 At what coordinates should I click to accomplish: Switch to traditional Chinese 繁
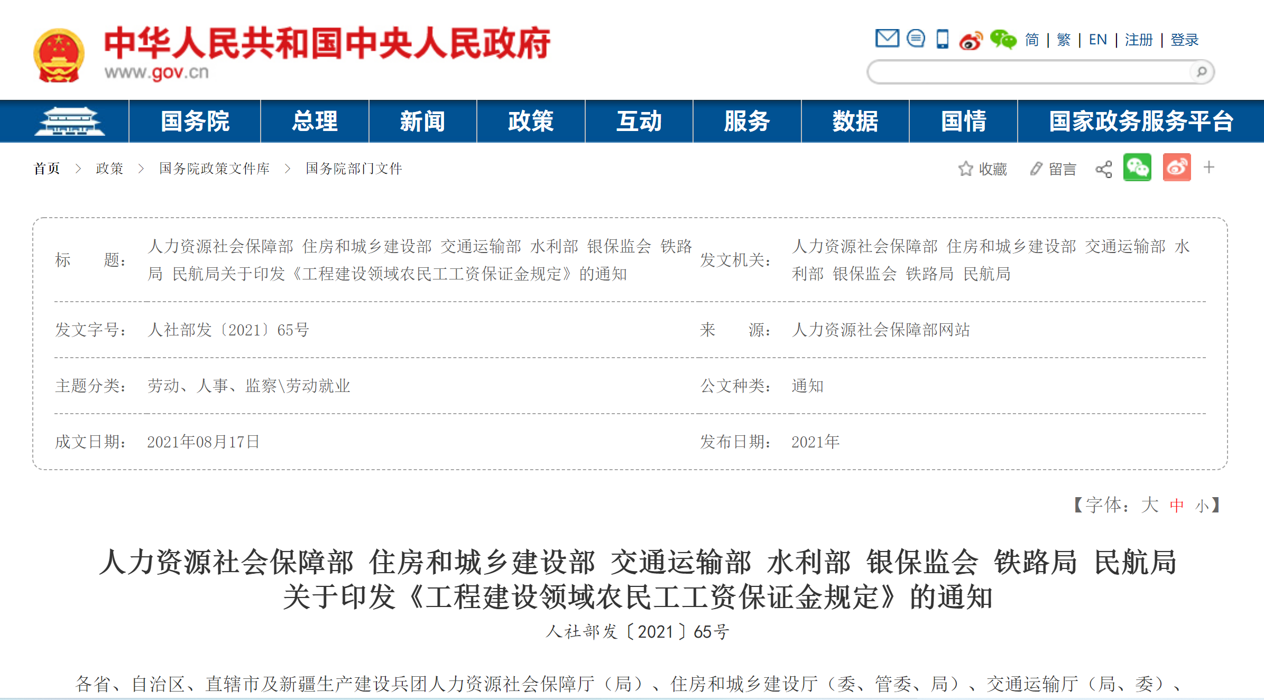1064,40
